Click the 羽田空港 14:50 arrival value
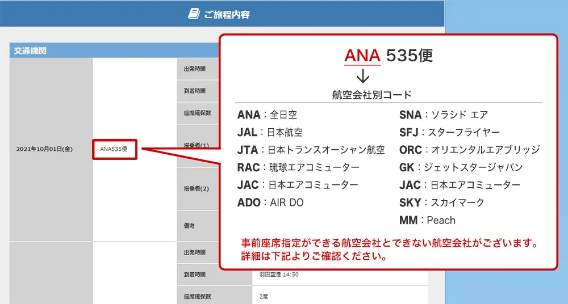This screenshot has height=304, width=568. pos(279,275)
